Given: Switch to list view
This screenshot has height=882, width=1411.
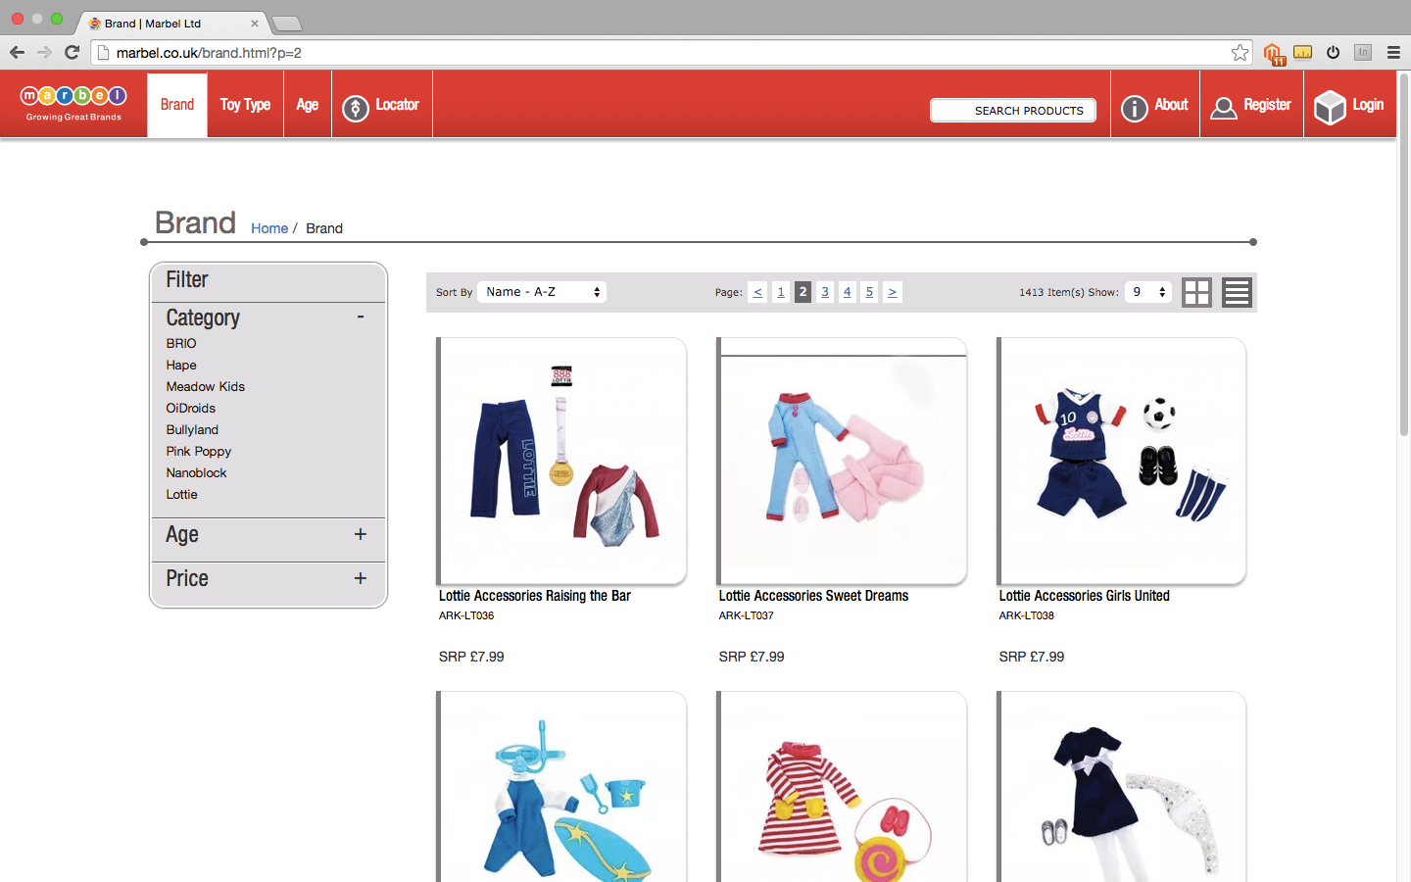Looking at the screenshot, I should click(x=1237, y=292).
